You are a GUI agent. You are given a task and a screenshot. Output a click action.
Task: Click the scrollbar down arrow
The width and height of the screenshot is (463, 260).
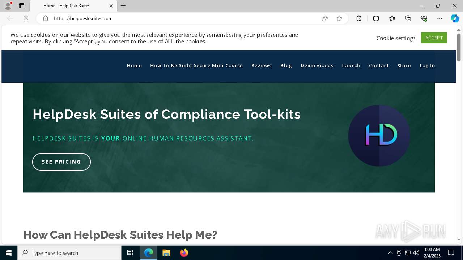coord(459,239)
